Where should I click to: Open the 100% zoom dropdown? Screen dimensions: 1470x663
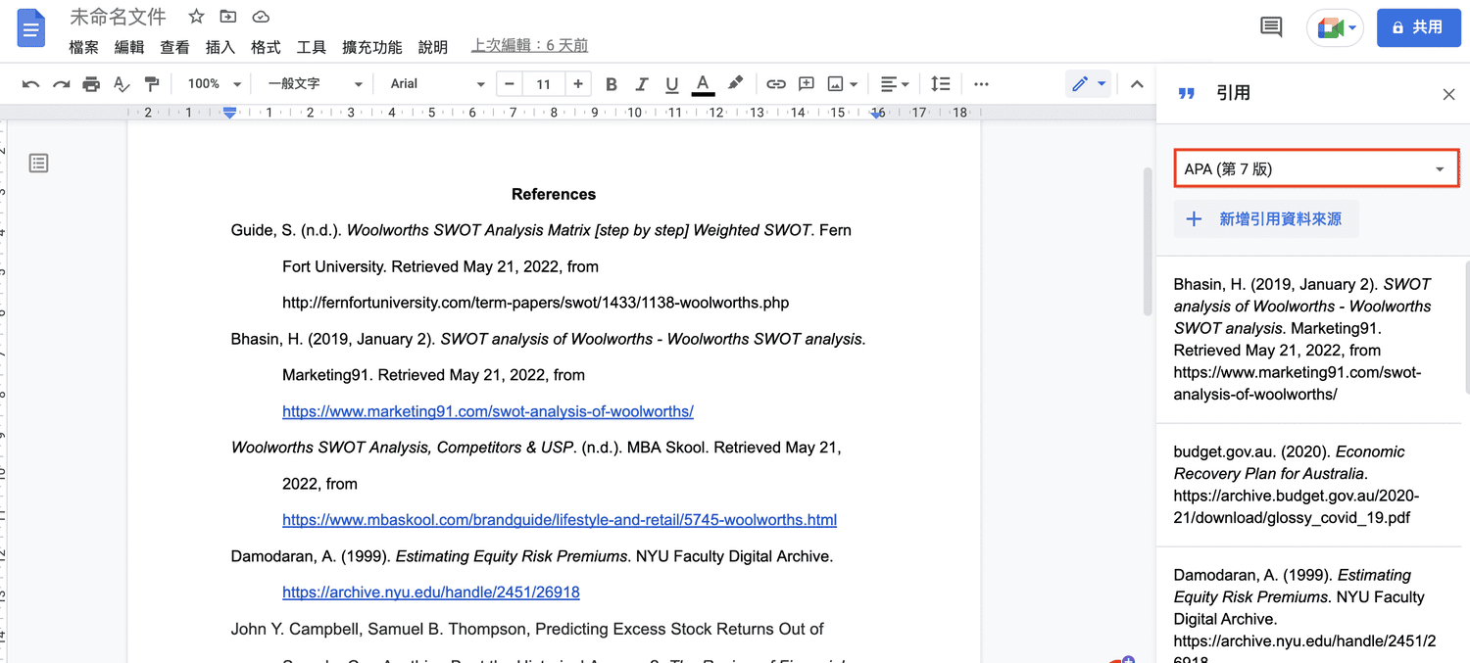click(x=214, y=84)
